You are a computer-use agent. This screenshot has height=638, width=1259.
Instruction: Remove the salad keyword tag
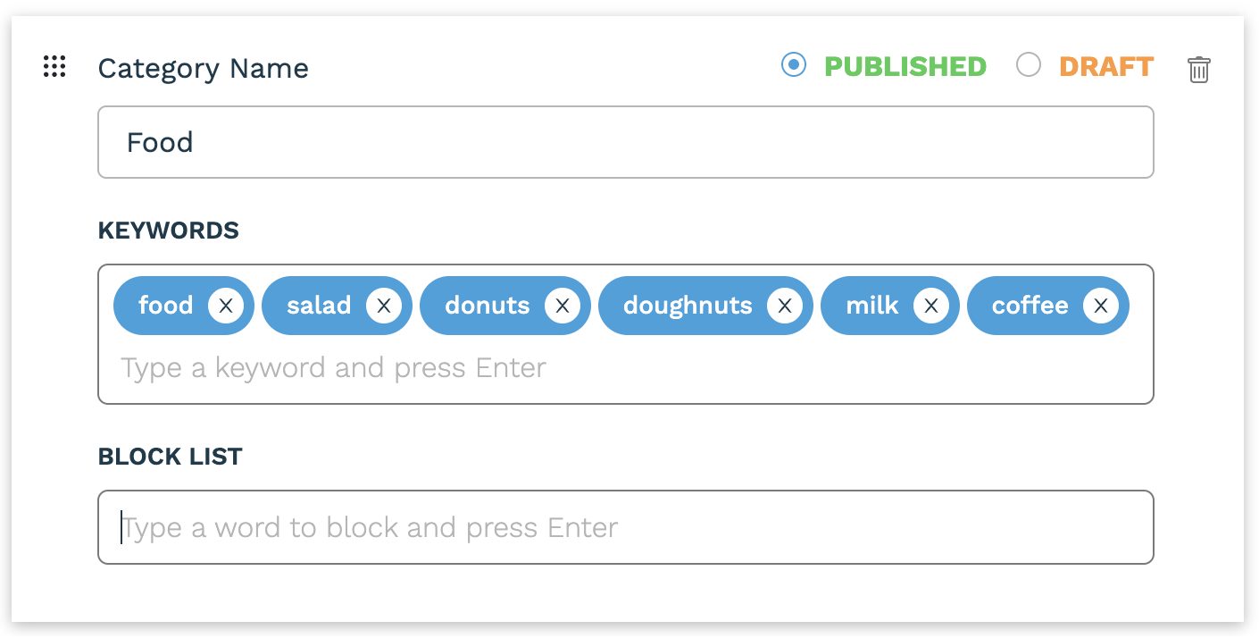[384, 306]
